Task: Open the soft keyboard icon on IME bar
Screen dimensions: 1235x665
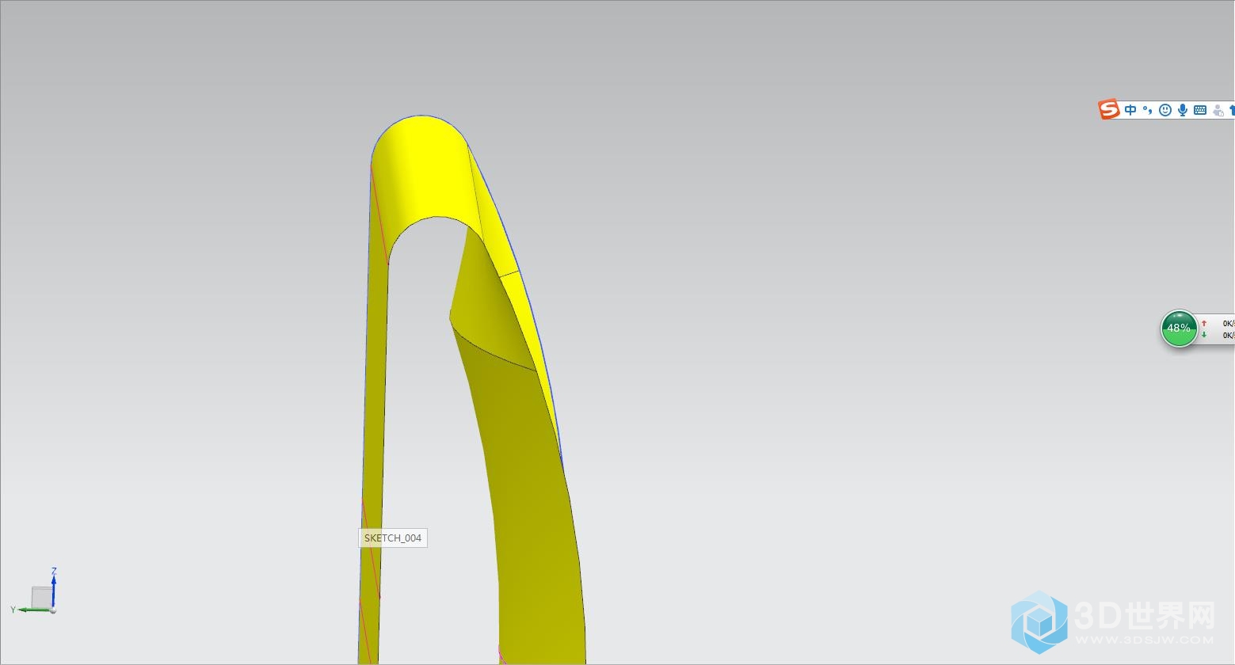Action: point(1200,110)
